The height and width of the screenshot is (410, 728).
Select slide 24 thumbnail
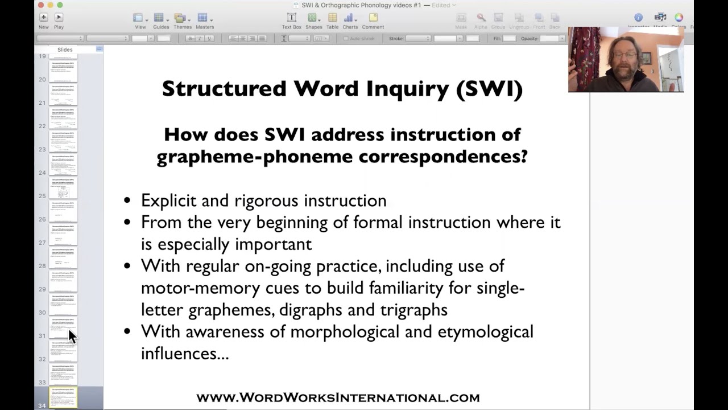click(63, 165)
